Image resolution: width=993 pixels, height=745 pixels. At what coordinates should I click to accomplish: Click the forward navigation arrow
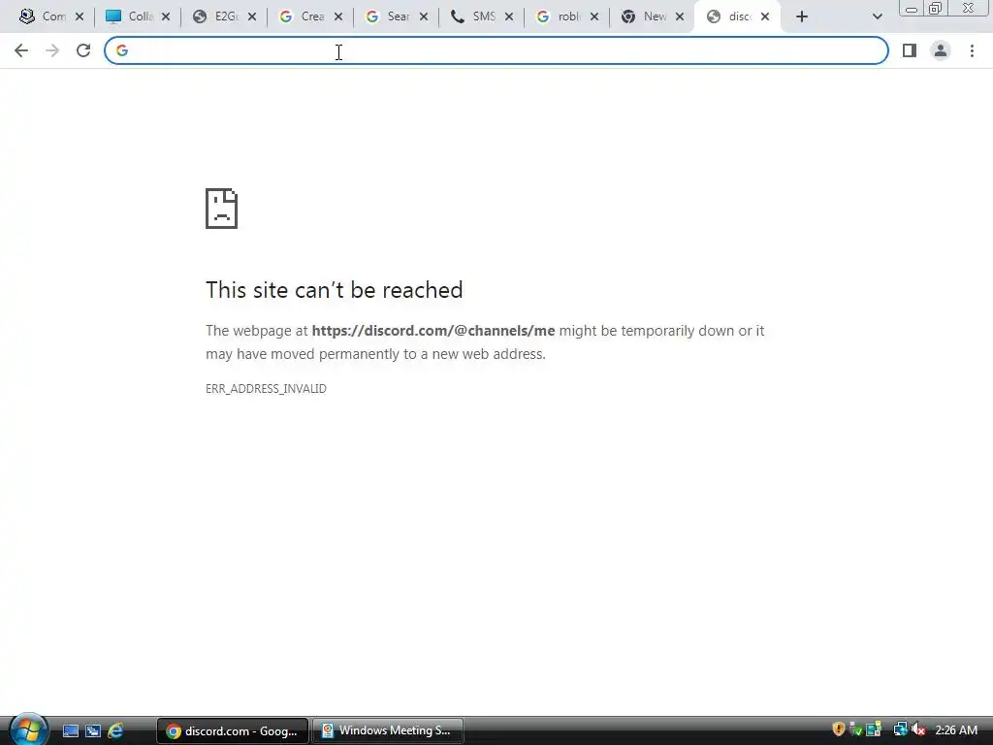[52, 50]
